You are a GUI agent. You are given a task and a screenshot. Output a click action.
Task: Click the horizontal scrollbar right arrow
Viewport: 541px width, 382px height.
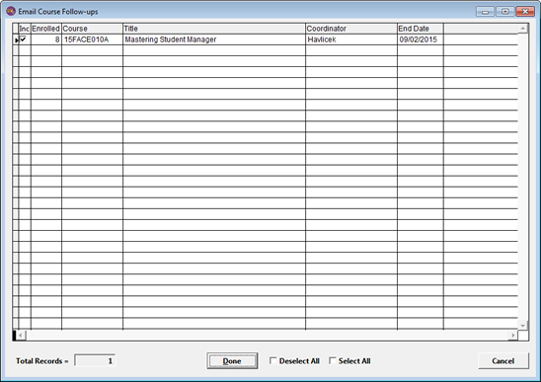coord(513,335)
